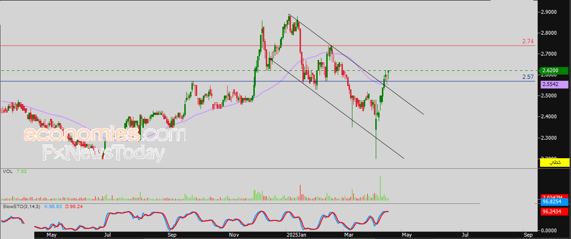Click the red 2.74 resistance level label
Screen dimensions: 571x239
pyautogui.click(x=528, y=41)
